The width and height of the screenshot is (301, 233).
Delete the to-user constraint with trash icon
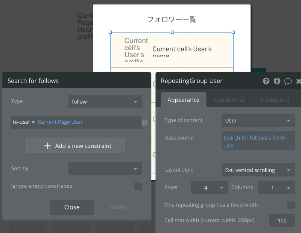pyautogui.click(x=144, y=123)
